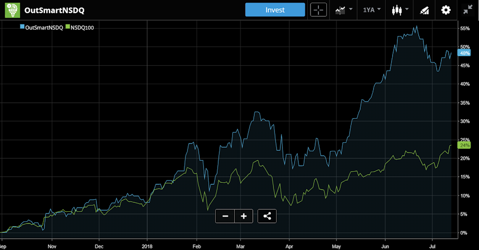This screenshot has height=250, width=479.
Task: Click the blue 48% value tag
Action: pos(464,53)
